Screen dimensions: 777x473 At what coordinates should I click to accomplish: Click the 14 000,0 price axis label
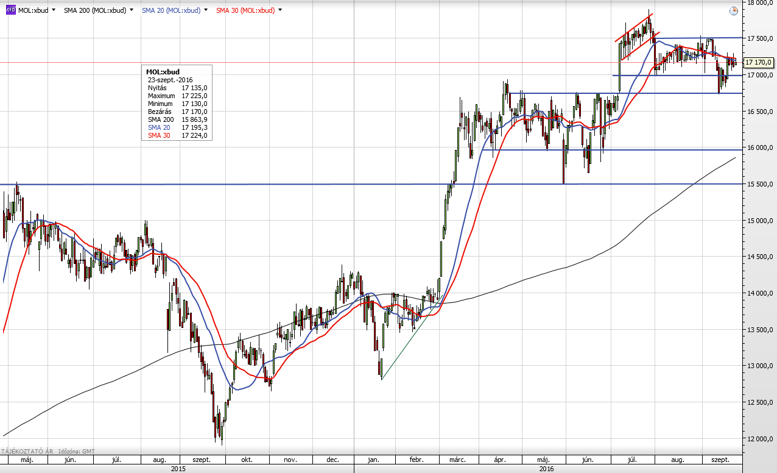(761, 293)
